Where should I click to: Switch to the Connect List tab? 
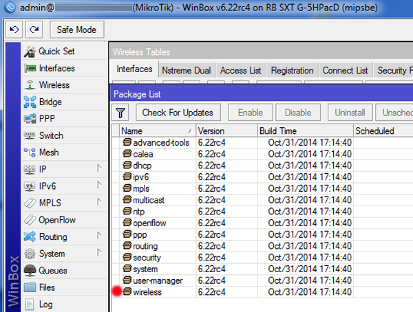pyautogui.click(x=346, y=71)
